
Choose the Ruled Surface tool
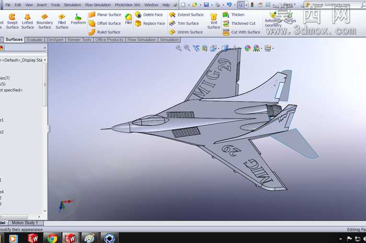pyautogui.click(x=105, y=32)
